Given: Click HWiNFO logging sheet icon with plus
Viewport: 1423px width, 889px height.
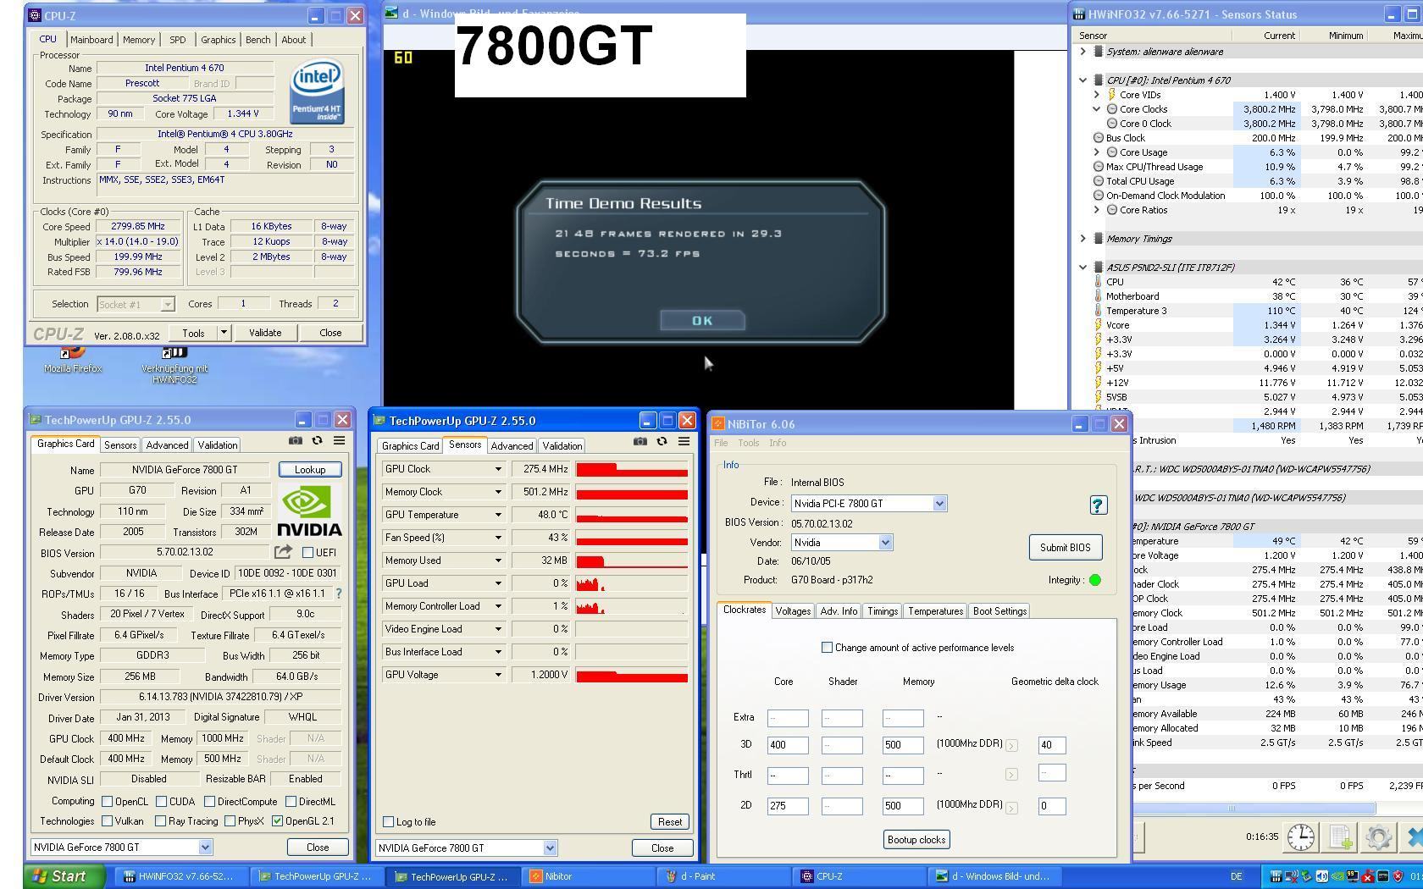Looking at the screenshot, I should click(1340, 837).
